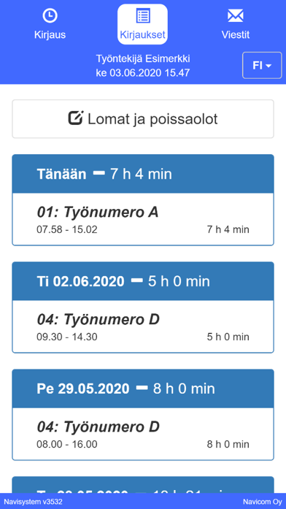Open 04: Työnumero D entry 09.30 - 14.30
Viewport: 286px width, 509px height.
click(x=143, y=326)
